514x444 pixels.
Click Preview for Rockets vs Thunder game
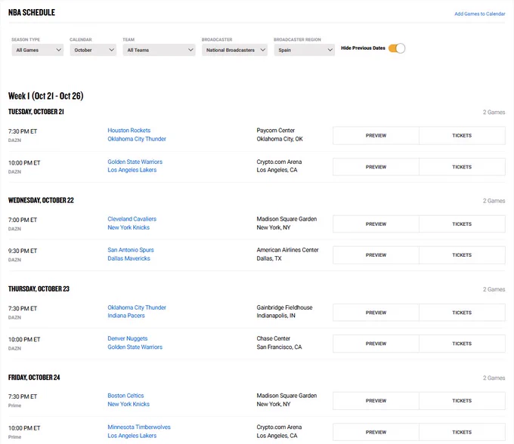tap(376, 136)
